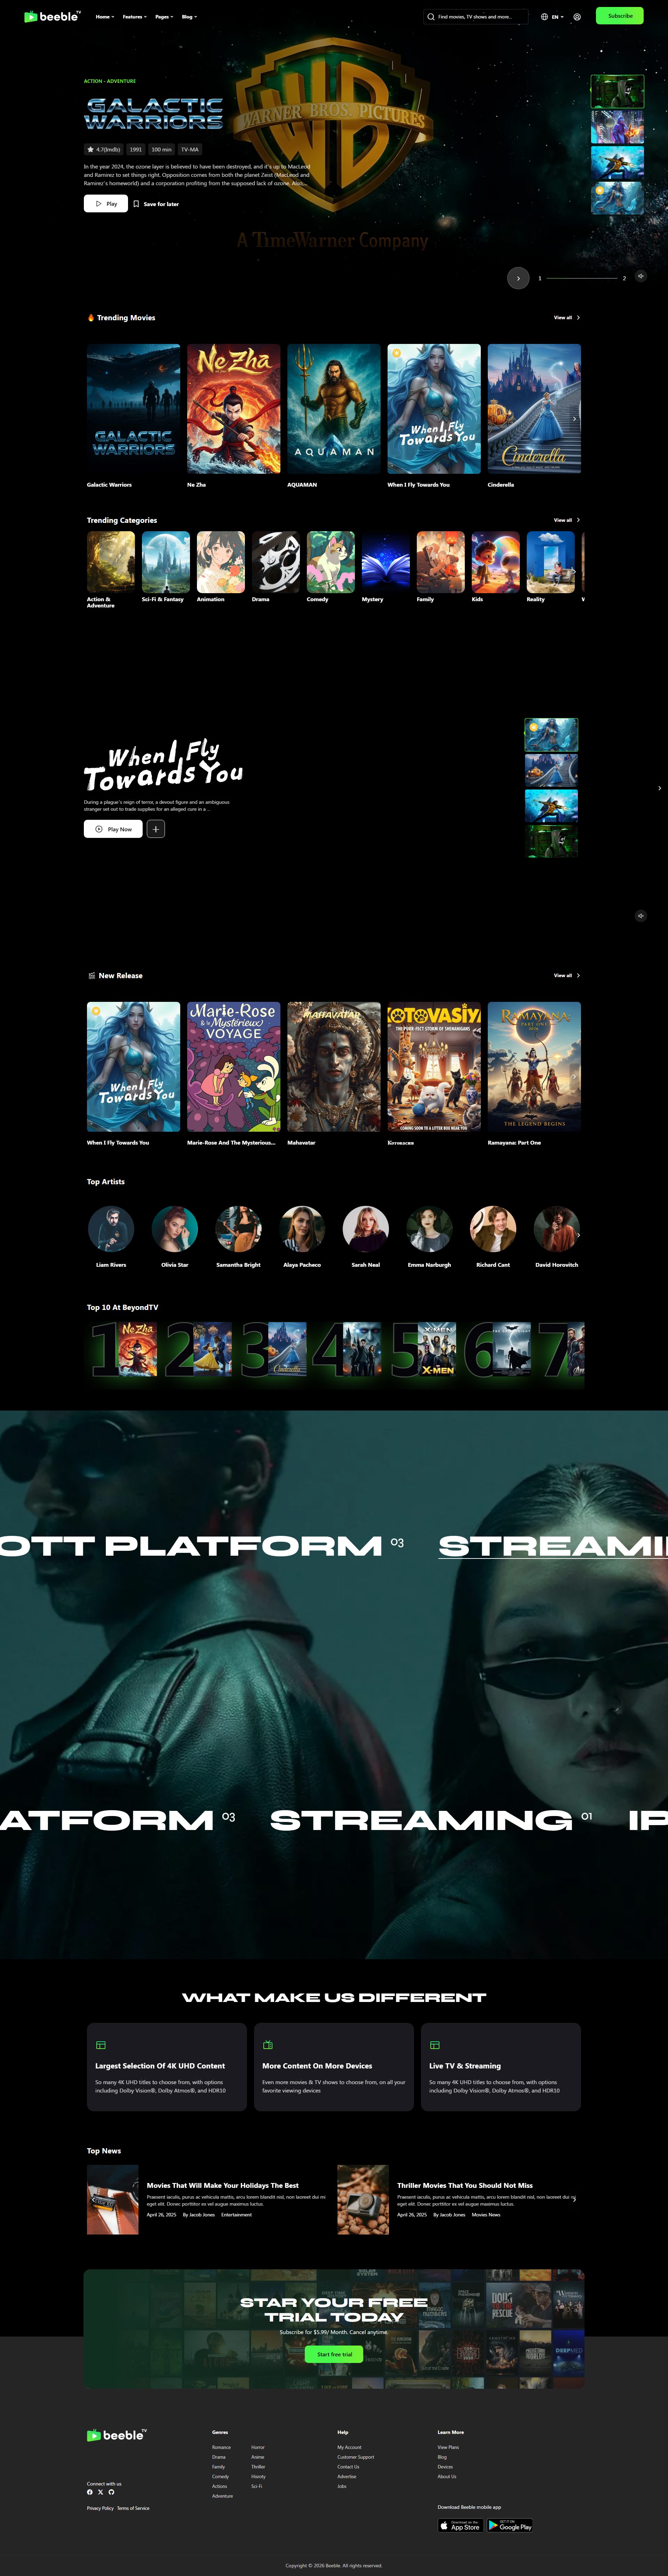Viewport: 668px width, 2576px height.
Task: Click New Release section heading icon
Action: coord(92,976)
